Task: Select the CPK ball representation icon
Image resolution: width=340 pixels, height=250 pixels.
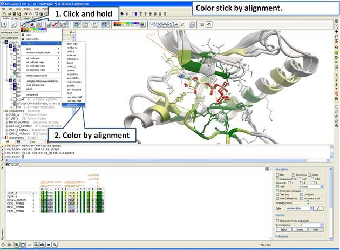Action: coord(32,24)
